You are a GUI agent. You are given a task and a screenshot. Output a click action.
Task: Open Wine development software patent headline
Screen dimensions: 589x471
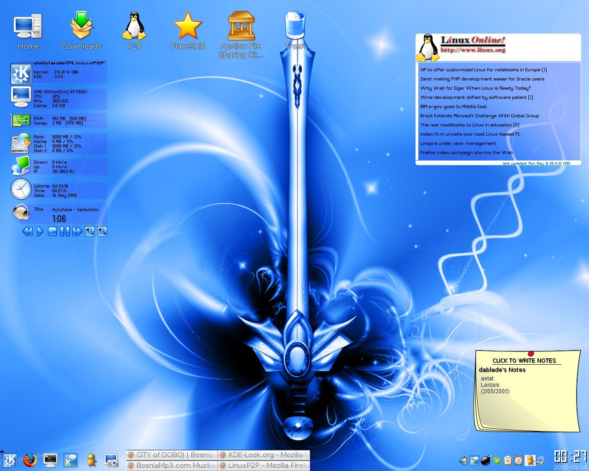pos(477,98)
